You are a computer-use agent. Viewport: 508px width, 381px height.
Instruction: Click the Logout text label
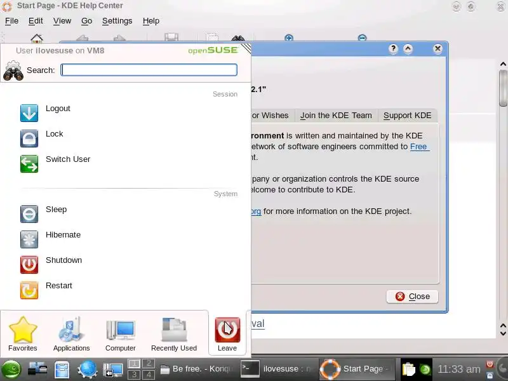(58, 109)
